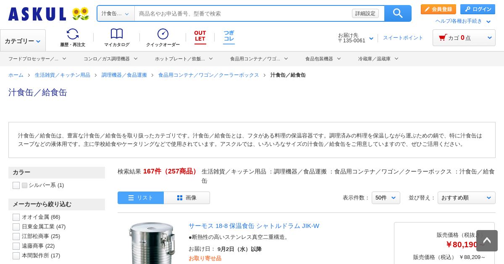504x264 pixels.
Task: Expand the カテゴリー menu
Action: coord(23,41)
